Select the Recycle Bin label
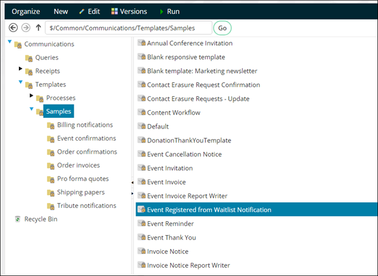 click(x=41, y=219)
